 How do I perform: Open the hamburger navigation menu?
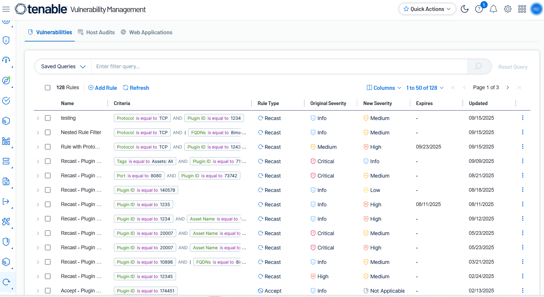[6, 9]
